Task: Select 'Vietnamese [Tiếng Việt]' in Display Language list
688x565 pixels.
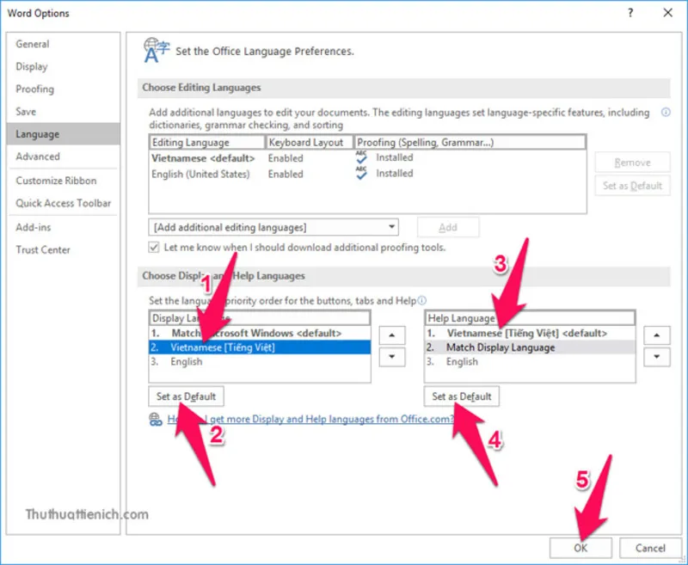Action: 260,347
